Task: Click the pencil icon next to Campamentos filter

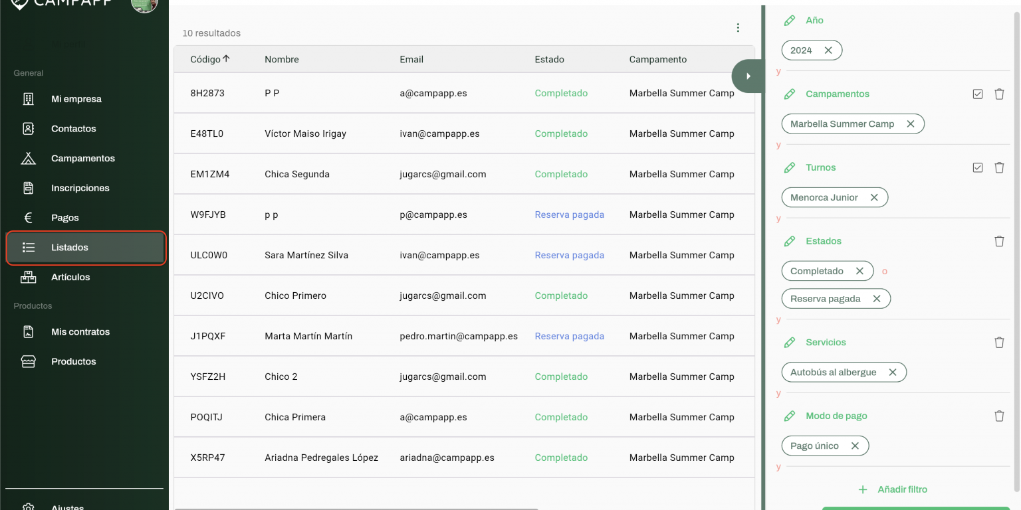Action: coord(790,94)
